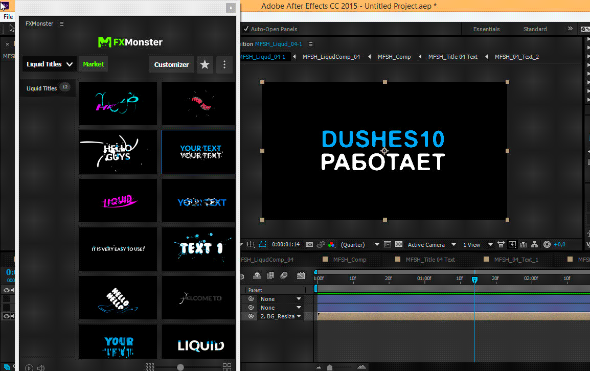Toggle Auto-Open Panels checkbox
This screenshot has height=371, width=590.
coord(246,29)
